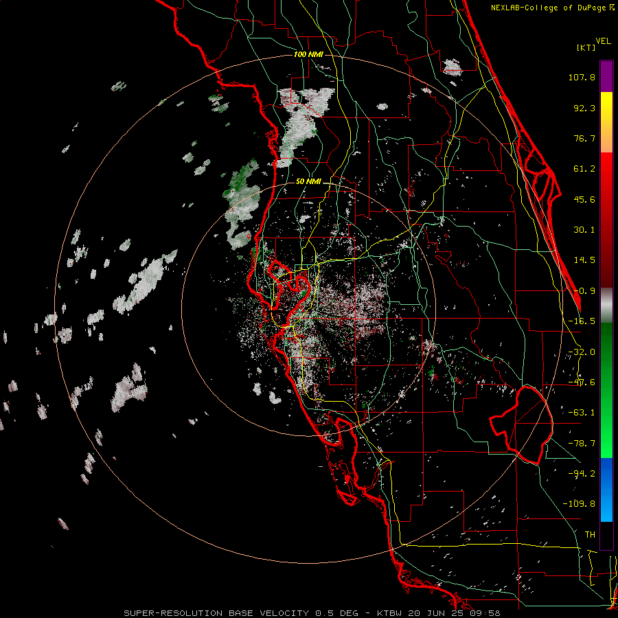Click the VEL label above color scale

(x=603, y=41)
